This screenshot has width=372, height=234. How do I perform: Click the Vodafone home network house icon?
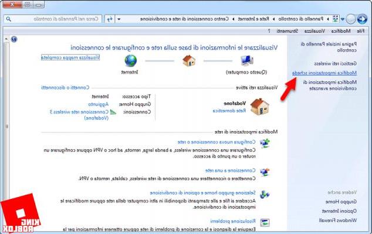[260, 107]
